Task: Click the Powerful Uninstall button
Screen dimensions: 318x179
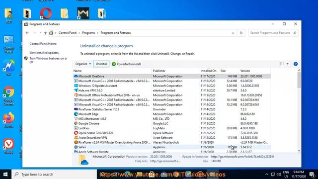Action: 126,64
